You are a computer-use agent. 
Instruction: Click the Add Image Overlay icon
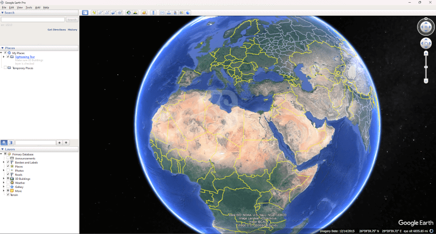pos(113,13)
